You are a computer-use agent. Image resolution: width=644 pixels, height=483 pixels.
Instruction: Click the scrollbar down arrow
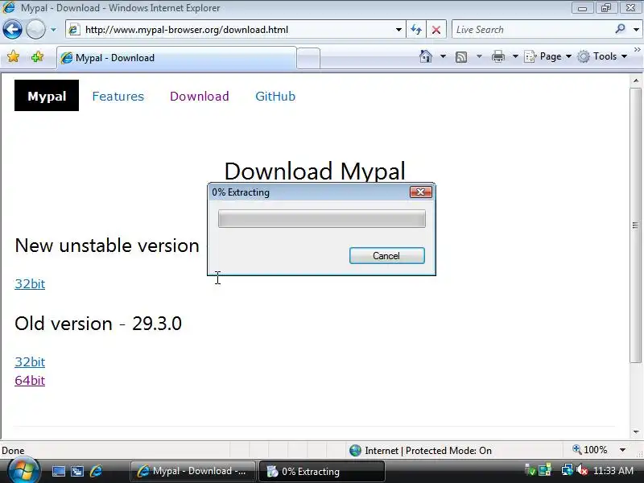636,432
